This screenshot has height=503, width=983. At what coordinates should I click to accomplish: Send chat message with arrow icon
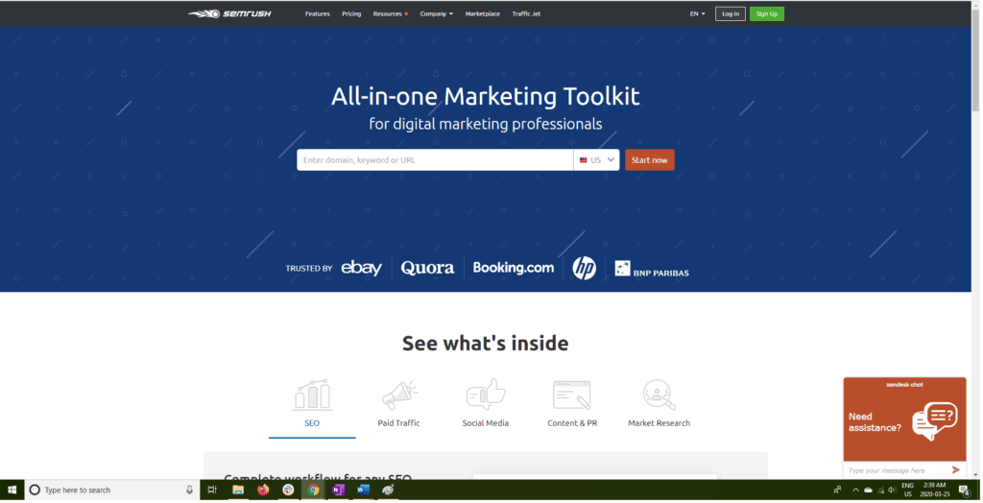957,470
